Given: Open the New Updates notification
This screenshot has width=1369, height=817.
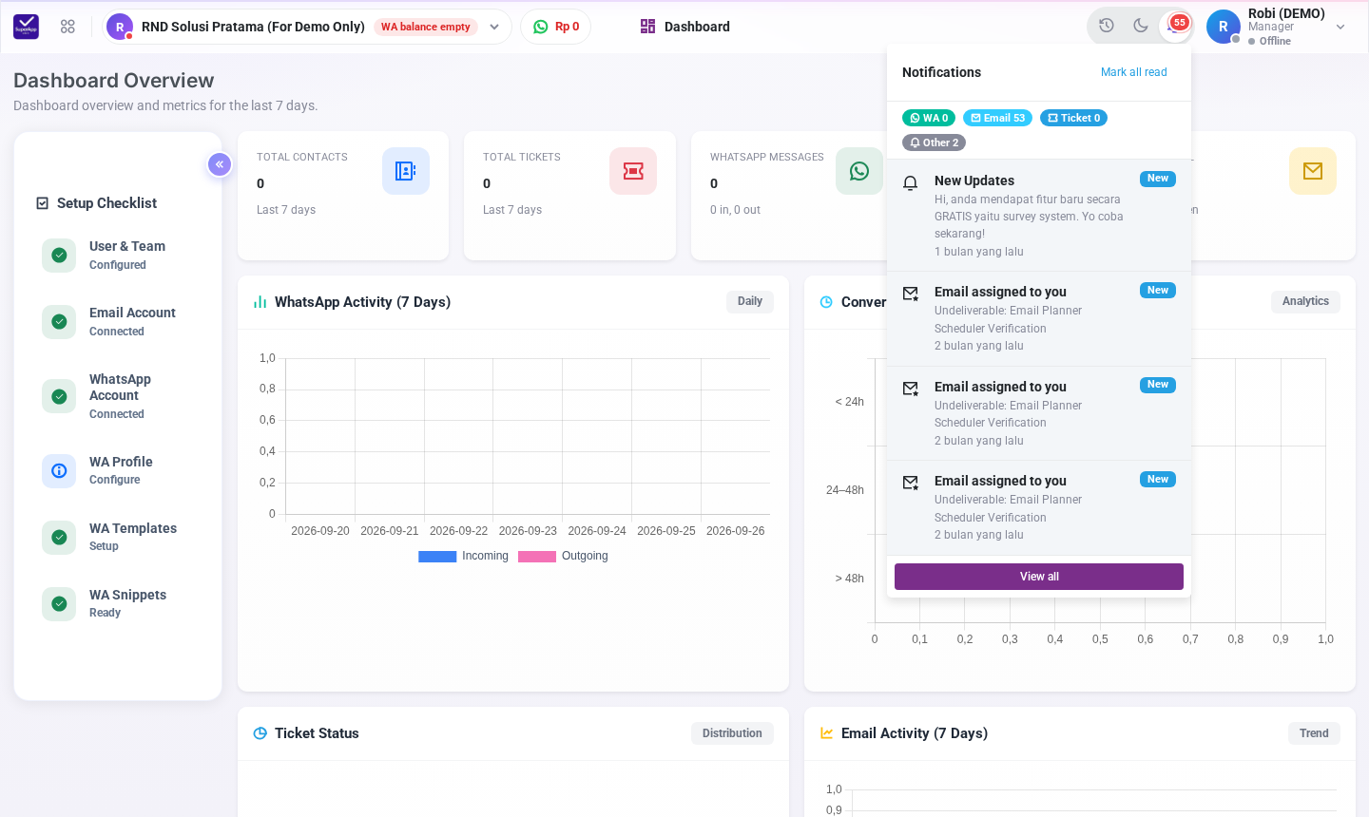Looking at the screenshot, I should (1039, 216).
